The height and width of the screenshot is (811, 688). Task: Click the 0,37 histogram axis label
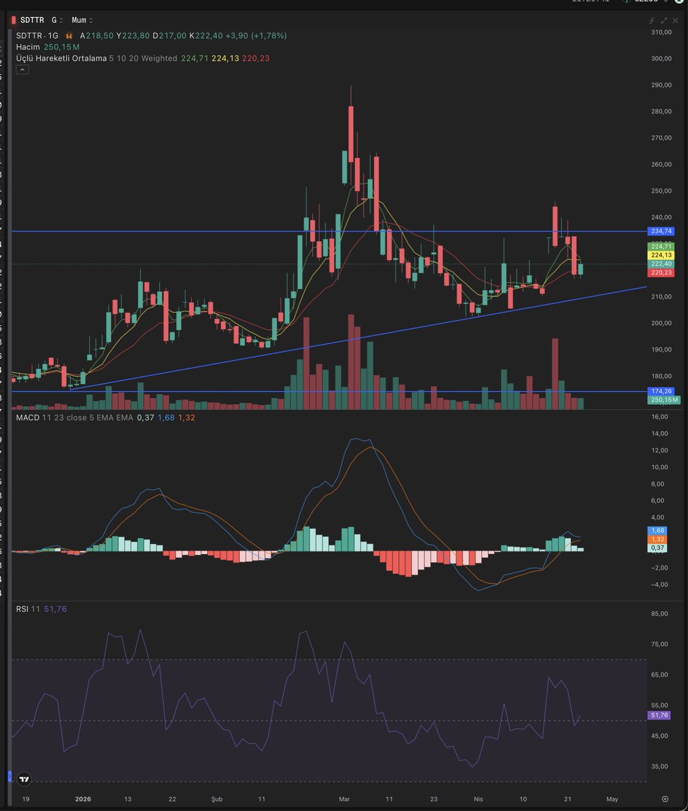click(658, 548)
